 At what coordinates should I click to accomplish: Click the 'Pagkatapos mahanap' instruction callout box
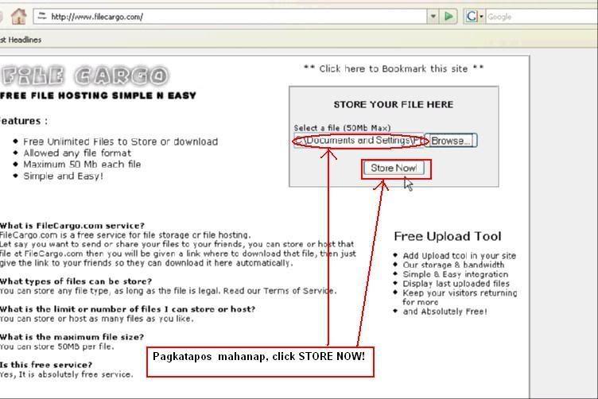coord(259,360)
